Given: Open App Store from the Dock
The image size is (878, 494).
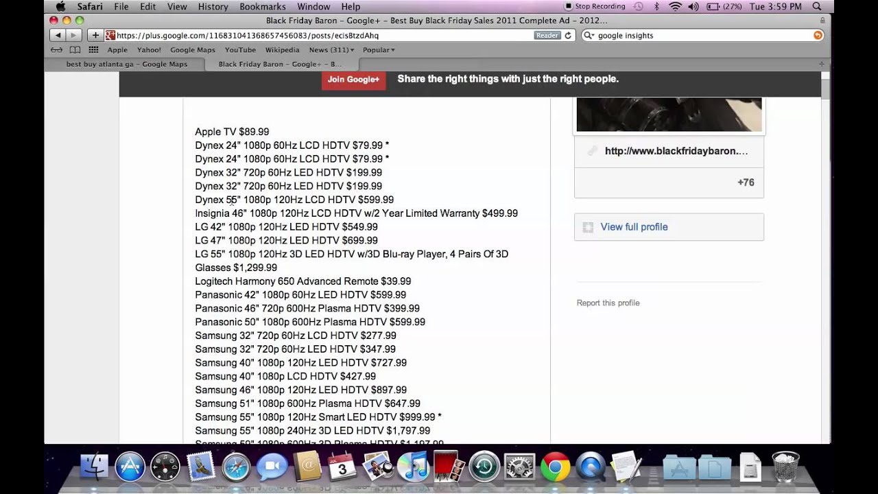Looking at the screenshot, I should pyautogui.click(x=130, y=468).
